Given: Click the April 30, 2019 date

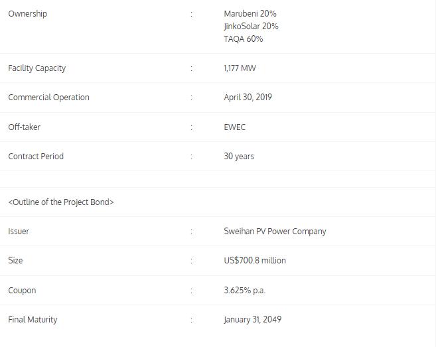Looking at the screenshot, I should pos(248,98).
